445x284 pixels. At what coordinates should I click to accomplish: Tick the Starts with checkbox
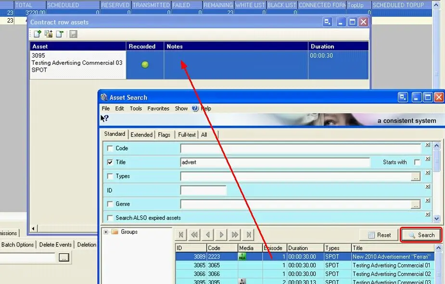pos(417,162)
